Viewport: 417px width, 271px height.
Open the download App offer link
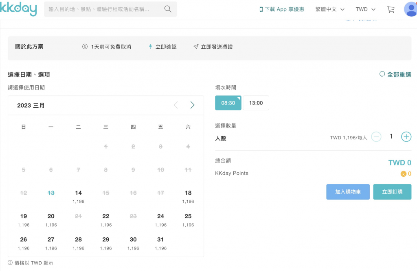tap(282, 9)
